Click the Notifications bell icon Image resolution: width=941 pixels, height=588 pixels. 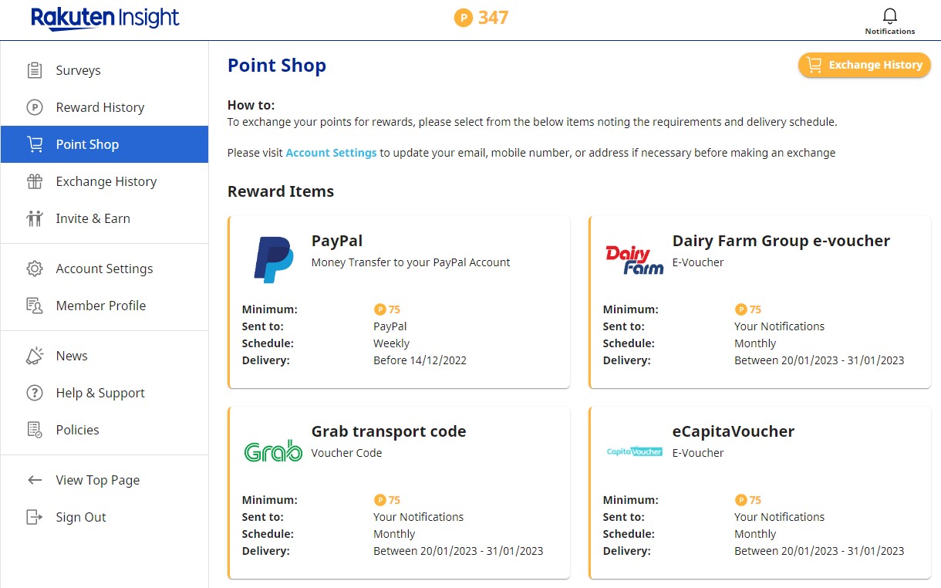click(x=890, y=17)
